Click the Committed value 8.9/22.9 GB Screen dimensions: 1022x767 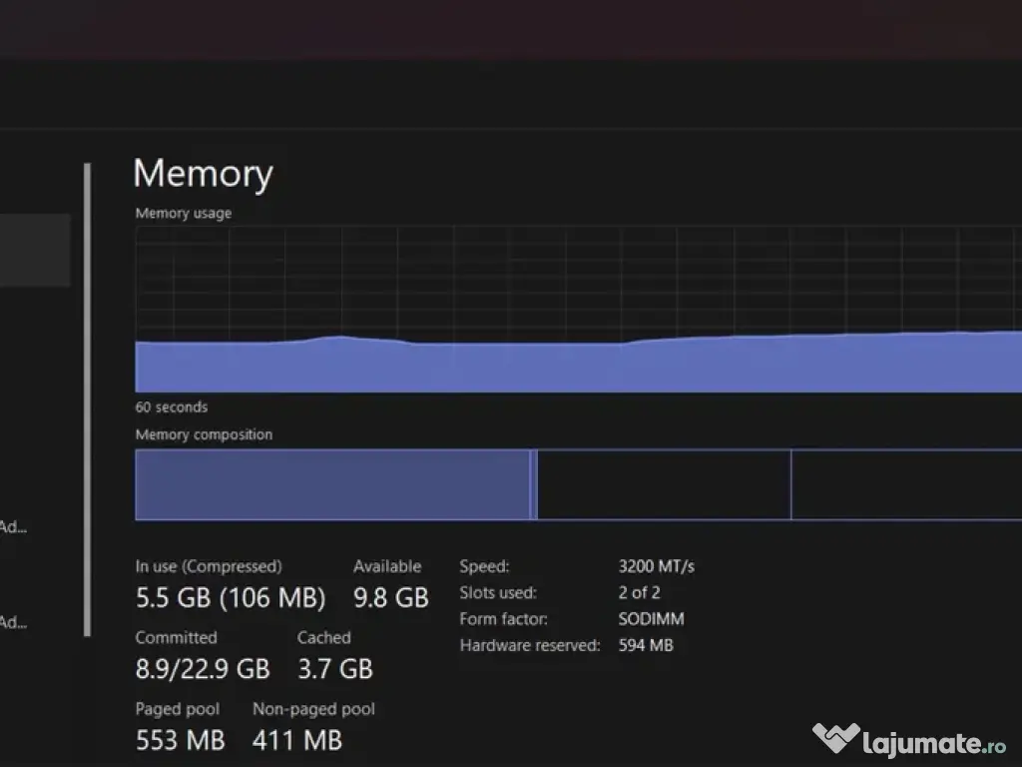203,669
